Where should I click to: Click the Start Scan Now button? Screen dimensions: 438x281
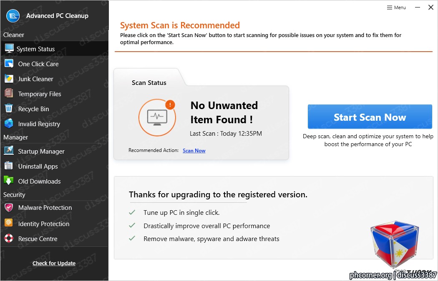[370, 117]
